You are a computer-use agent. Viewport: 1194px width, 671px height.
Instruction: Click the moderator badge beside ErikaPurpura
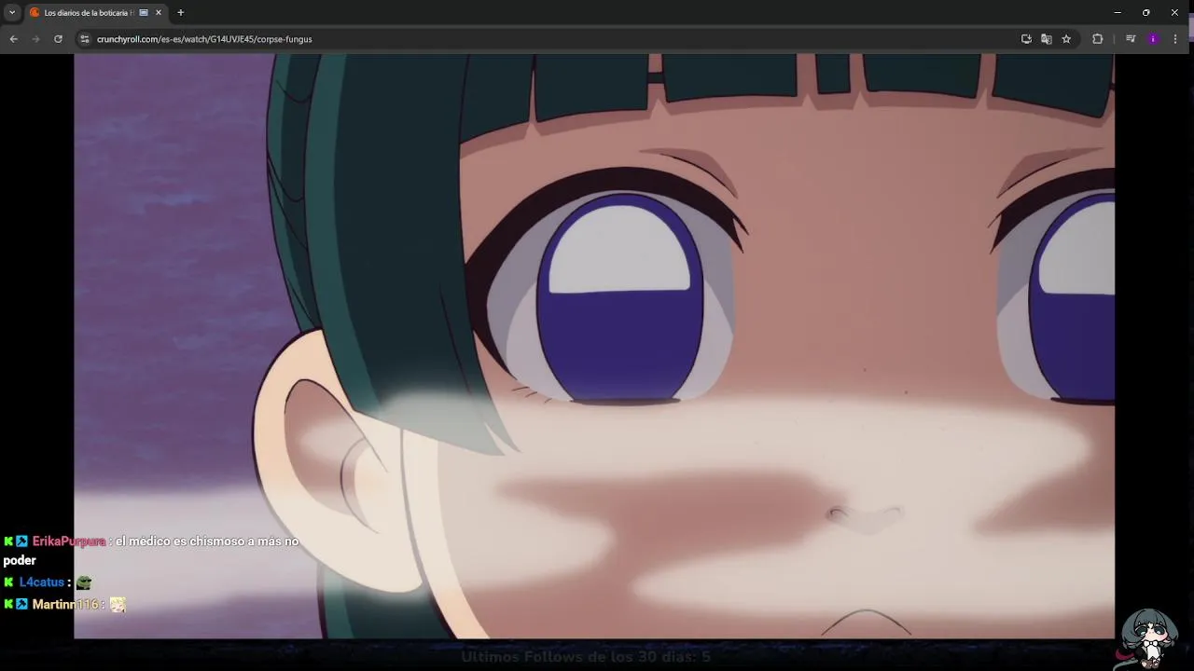(21, 541)
